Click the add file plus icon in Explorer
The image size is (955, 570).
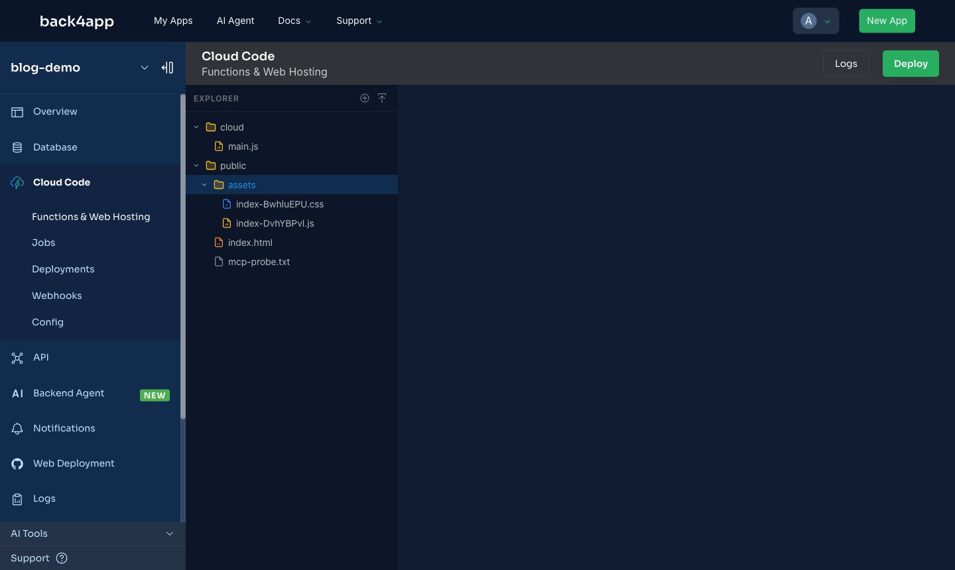pyautogui.click(x=365, y=98)
